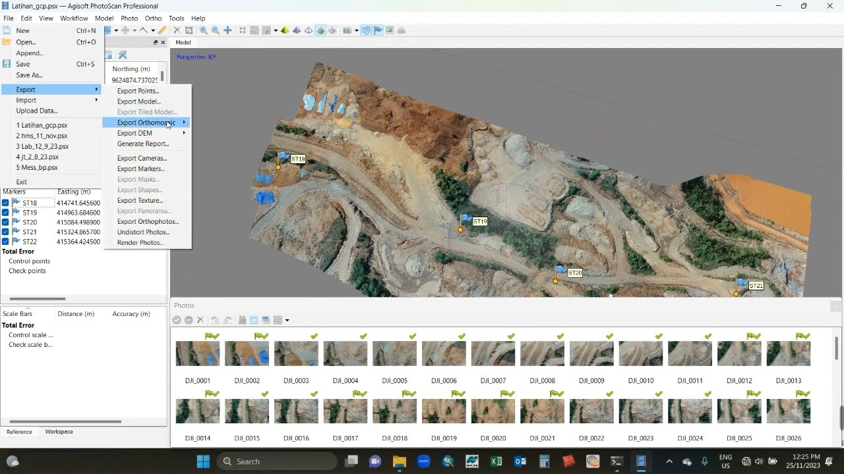This screenshot has width=844, height=474.
Task: Uncheck the ST22 marker checkbox
Action: [5, 242]
